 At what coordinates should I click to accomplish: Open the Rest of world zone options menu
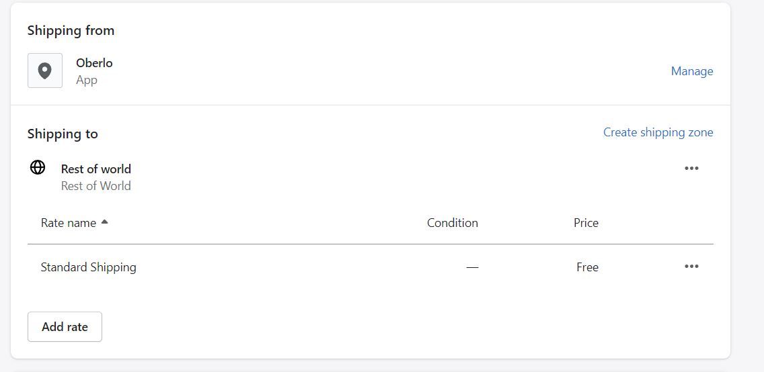(691, 169)
